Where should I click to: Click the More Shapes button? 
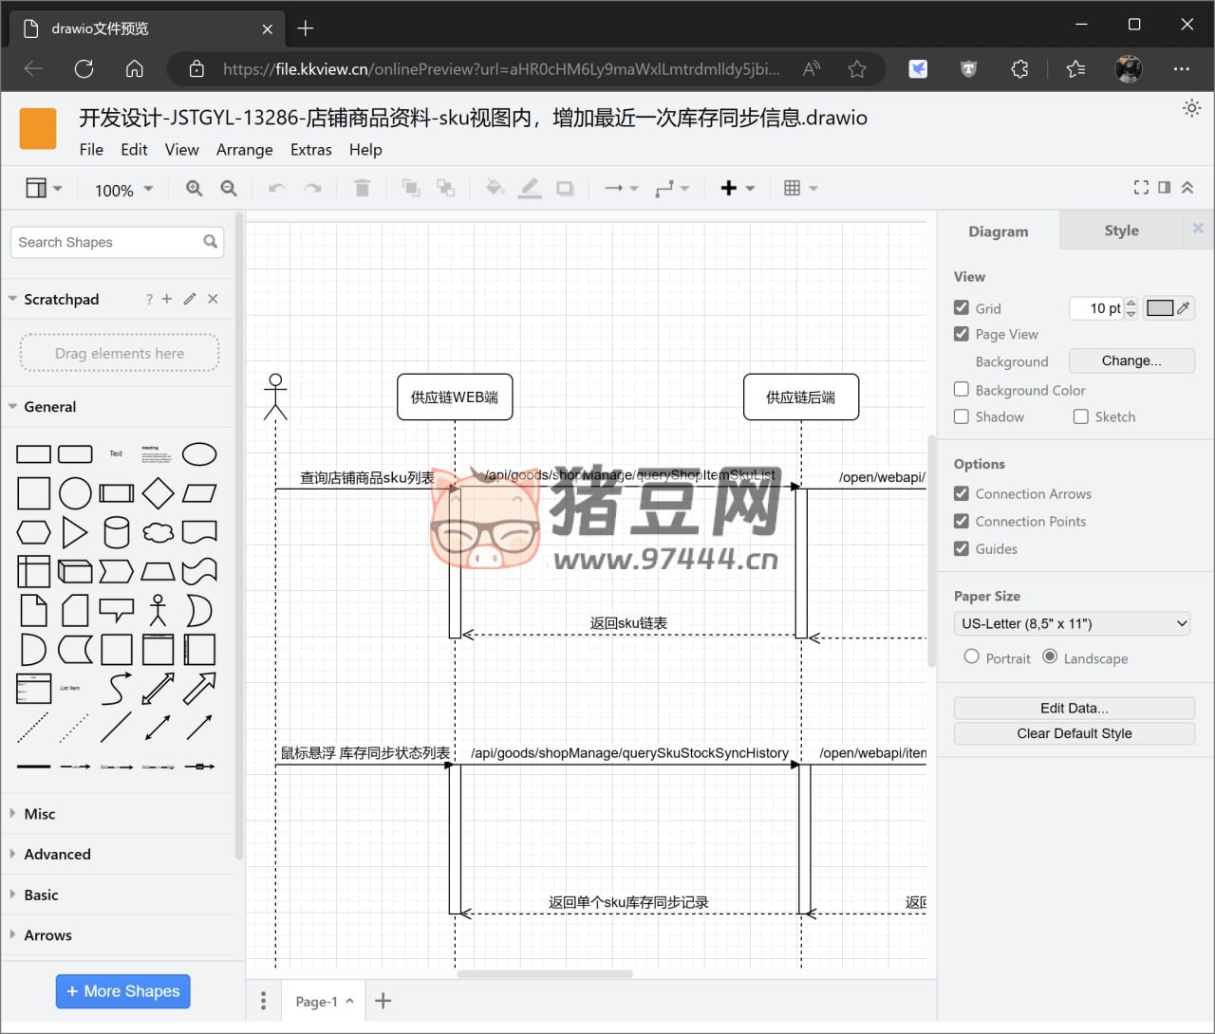122,991
